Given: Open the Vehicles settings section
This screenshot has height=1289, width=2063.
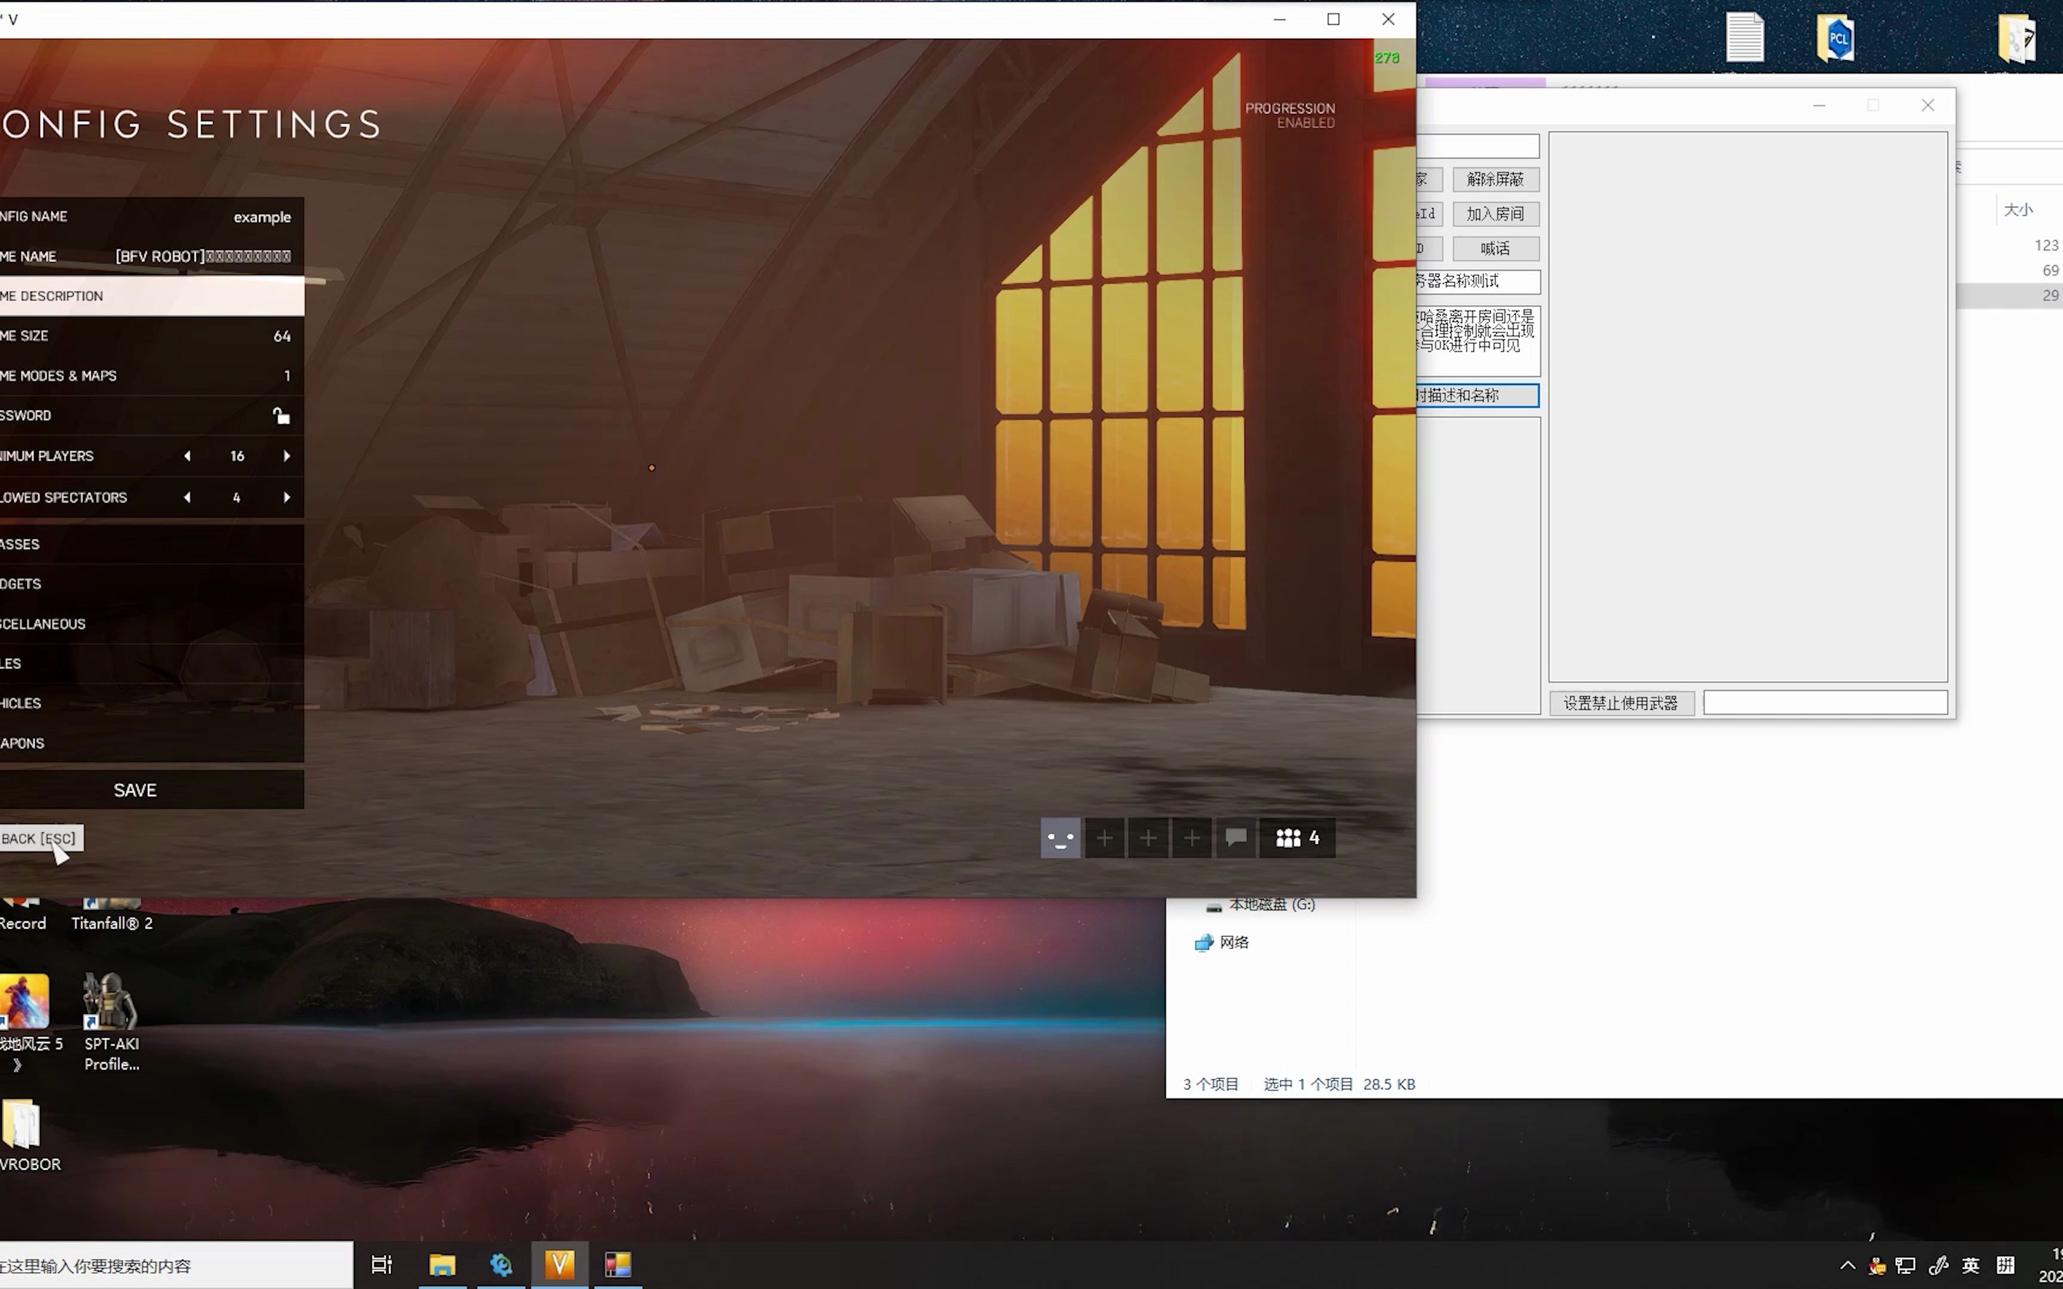Looking at the screenshot, I should 152,704.
